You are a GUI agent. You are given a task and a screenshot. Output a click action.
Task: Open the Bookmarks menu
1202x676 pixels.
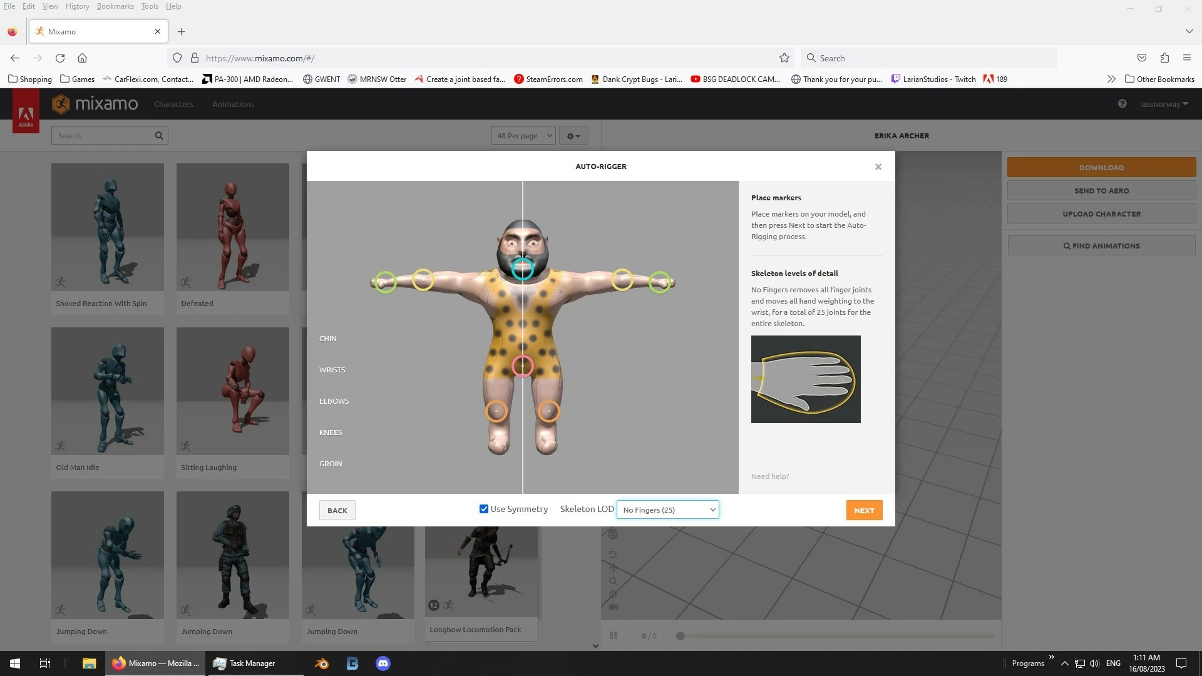pos(115,6)
